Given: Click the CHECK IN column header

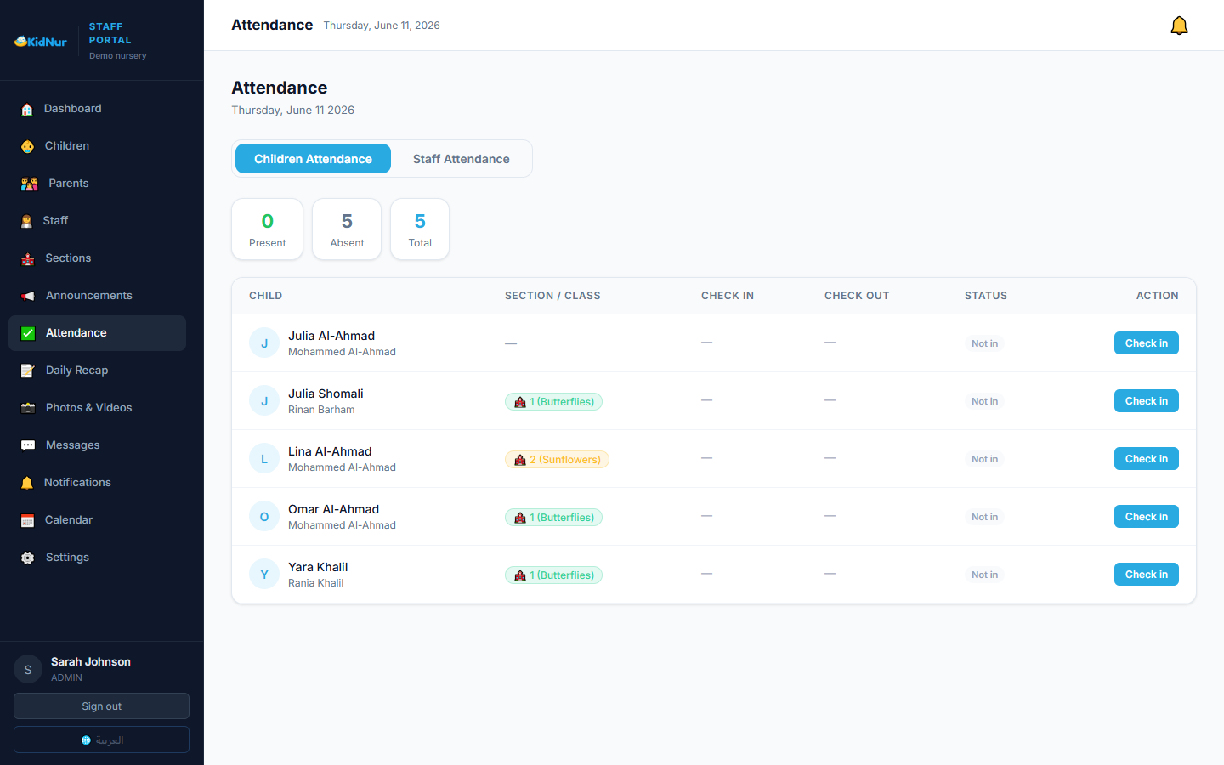Looking at the screenshot, I should click(728, 296).
